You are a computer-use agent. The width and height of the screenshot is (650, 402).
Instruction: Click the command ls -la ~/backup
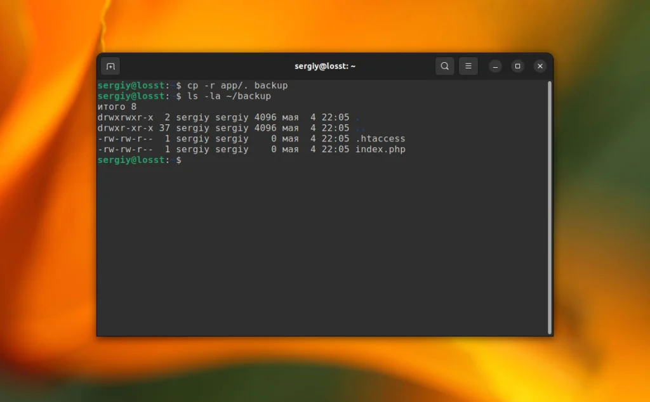tap(229, 96)
